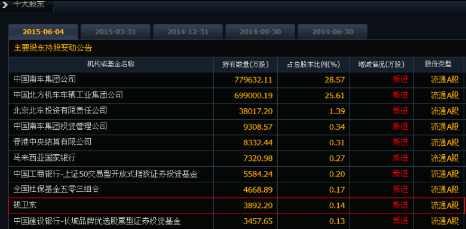Screen dimensions: 466x229
Task: Click 新进 in the 中国南车集团公司 row
Action: (x=401, y=79)
